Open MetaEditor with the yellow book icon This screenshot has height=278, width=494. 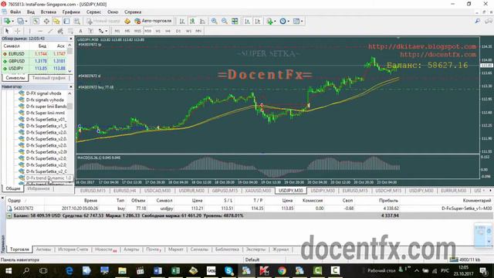pyautogui.click(x=127, y=21)
